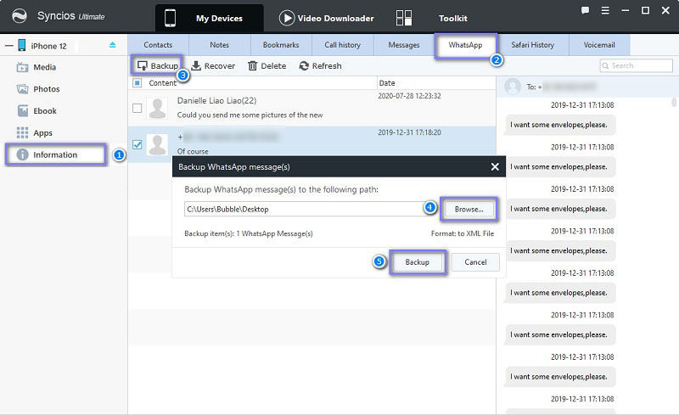
Task: Click the Refresh toolbar button
Action: 321,66
